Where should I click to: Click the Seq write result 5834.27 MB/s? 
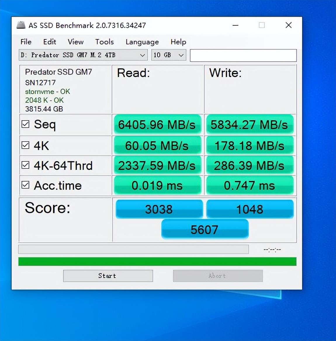click(x=250, y=125)
